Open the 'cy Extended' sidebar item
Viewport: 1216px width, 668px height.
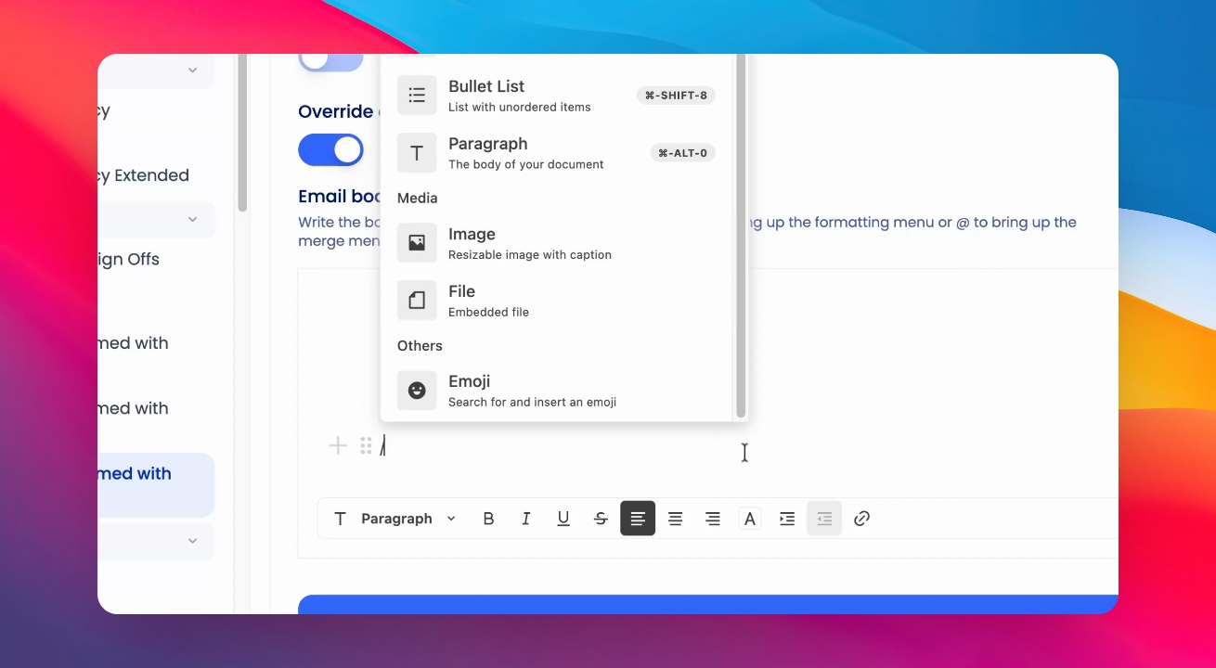(144, 175)
